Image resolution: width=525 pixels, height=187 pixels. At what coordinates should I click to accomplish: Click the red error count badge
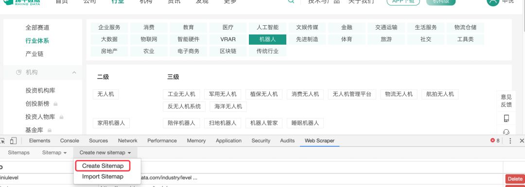coord(495,140)
